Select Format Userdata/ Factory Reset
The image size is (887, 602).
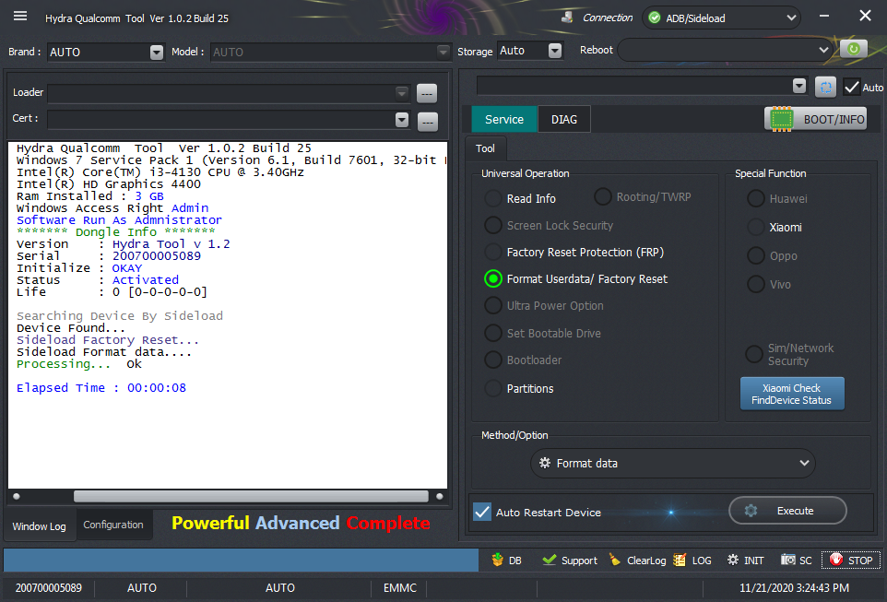click(x=493, y=278)
